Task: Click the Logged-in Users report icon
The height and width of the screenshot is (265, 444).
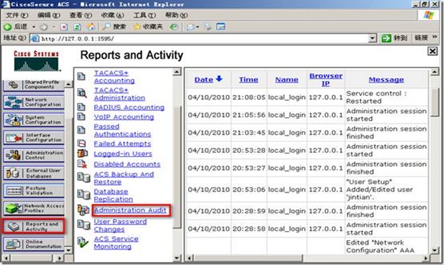Action: click(83, 153)
